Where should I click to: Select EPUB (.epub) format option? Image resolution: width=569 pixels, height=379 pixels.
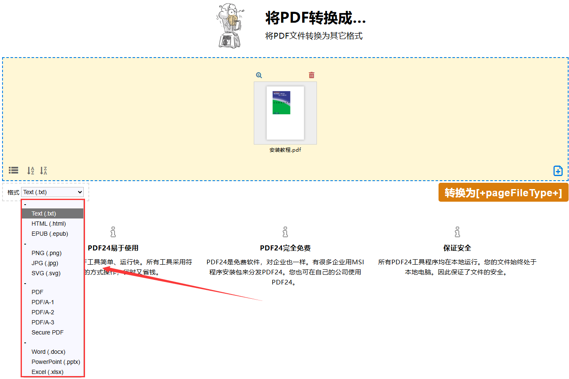click(x=53, y=234)
